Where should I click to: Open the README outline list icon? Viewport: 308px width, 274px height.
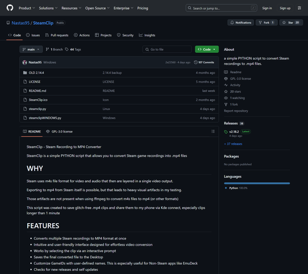pos(213,131)
